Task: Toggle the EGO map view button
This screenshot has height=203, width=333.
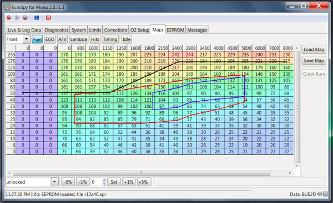Action: [50, 39]
